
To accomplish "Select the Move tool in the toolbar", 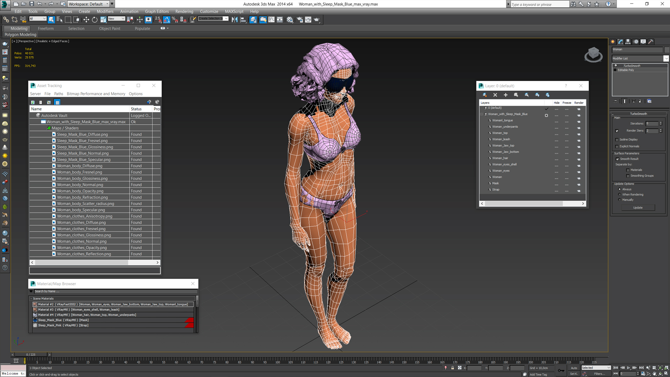I will [86, 20].
